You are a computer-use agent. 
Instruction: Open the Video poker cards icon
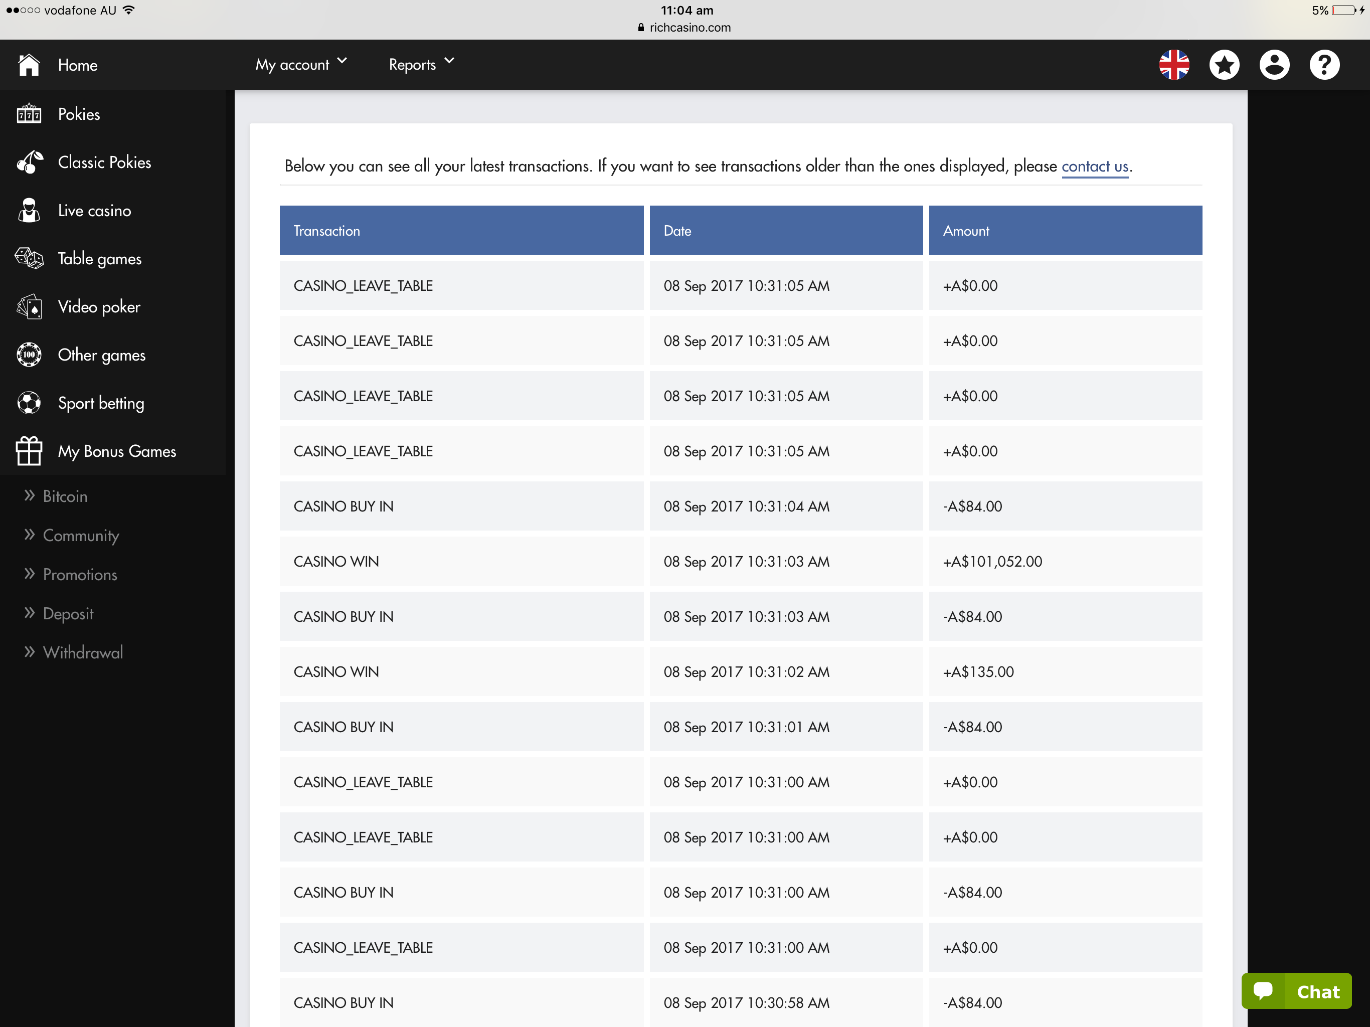[29, 306]
